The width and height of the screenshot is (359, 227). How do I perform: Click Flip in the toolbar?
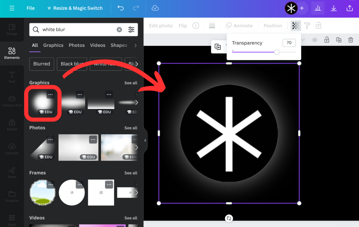183,26
